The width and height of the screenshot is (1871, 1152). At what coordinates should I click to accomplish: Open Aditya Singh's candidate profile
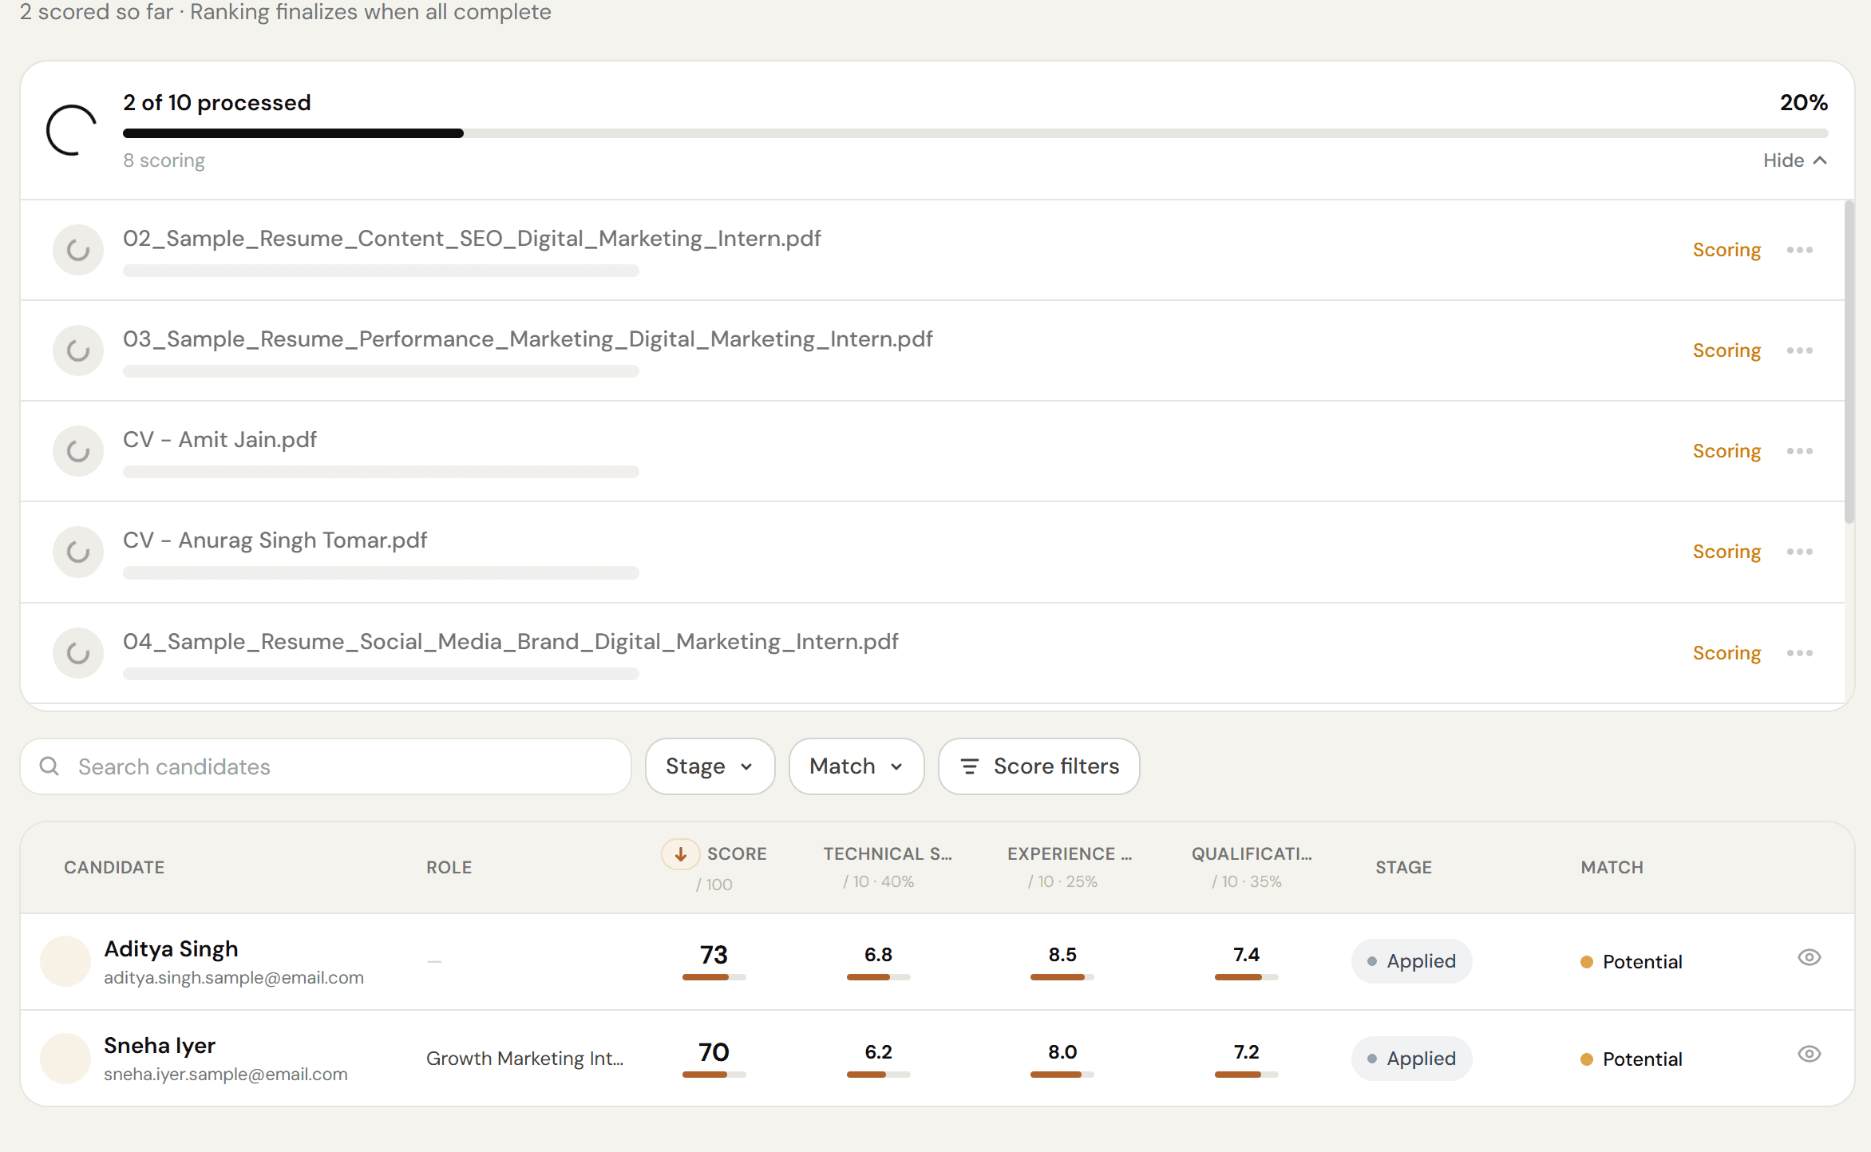171,948
